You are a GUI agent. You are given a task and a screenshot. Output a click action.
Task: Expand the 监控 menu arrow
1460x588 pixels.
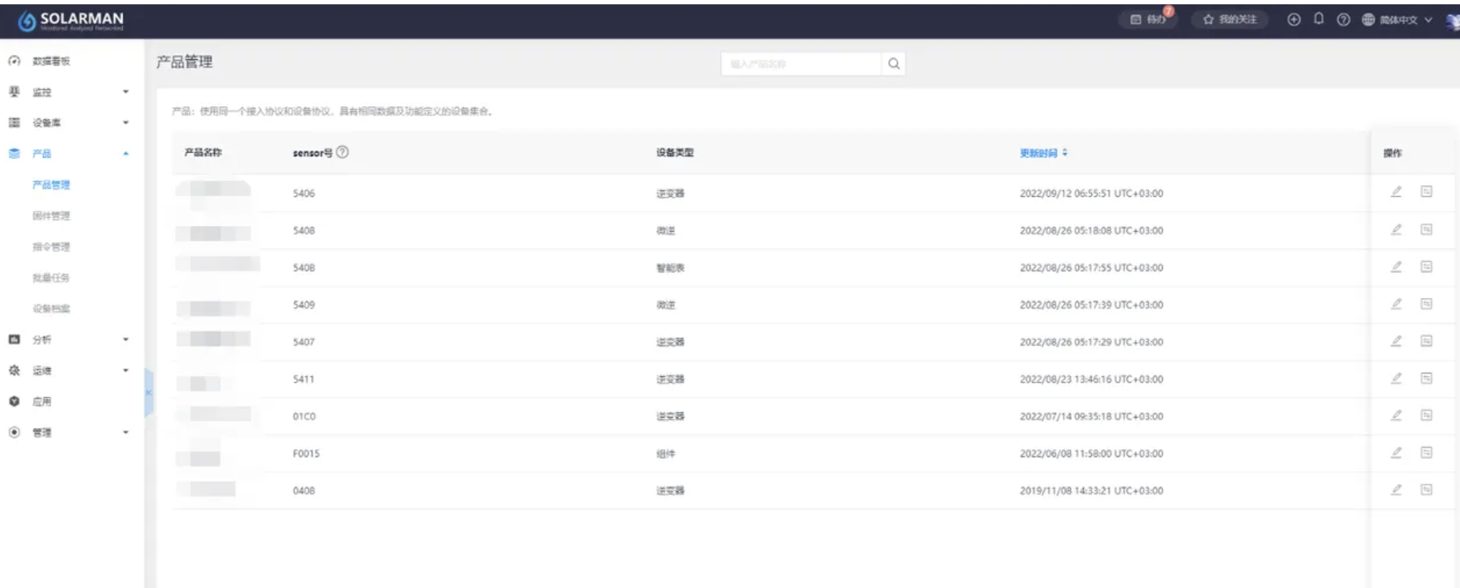[126, 92]
